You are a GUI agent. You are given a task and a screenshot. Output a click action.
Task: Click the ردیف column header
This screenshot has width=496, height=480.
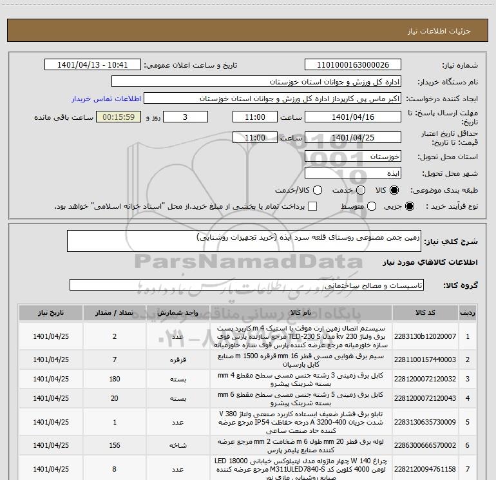(468, 313)
